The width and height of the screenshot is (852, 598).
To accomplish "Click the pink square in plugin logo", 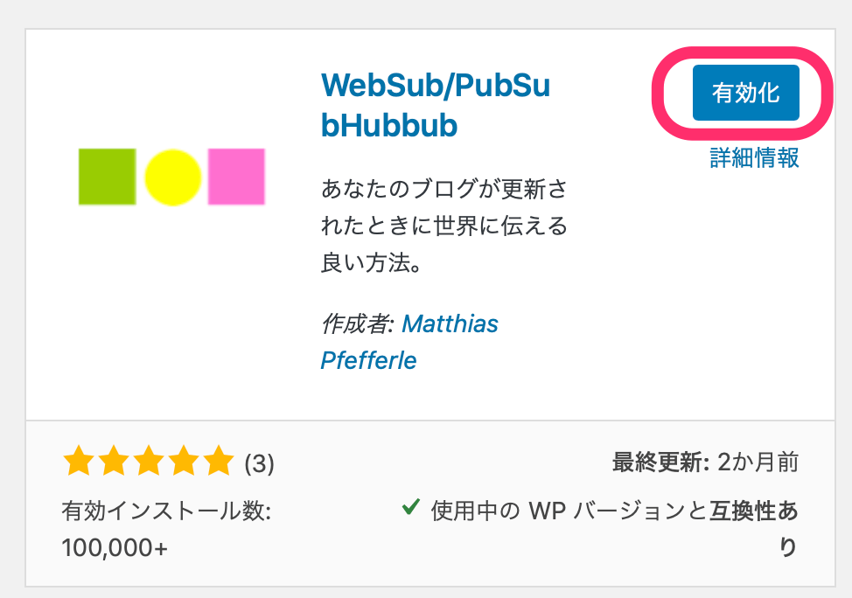I will click(236, 177).
